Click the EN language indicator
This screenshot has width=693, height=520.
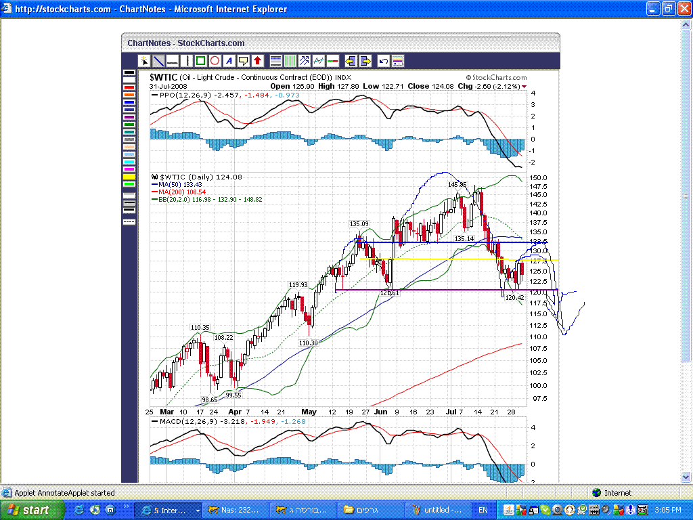pyautogui.click(x=483, y=511)
